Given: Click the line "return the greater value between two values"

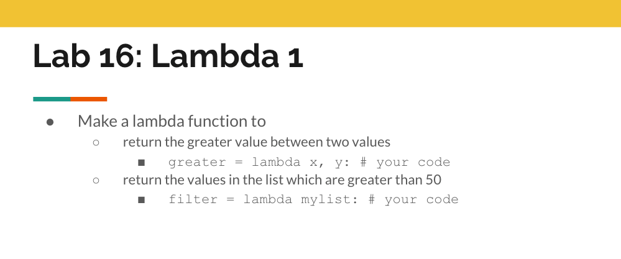Looking at the screenshot, I should tap(256, 142).
